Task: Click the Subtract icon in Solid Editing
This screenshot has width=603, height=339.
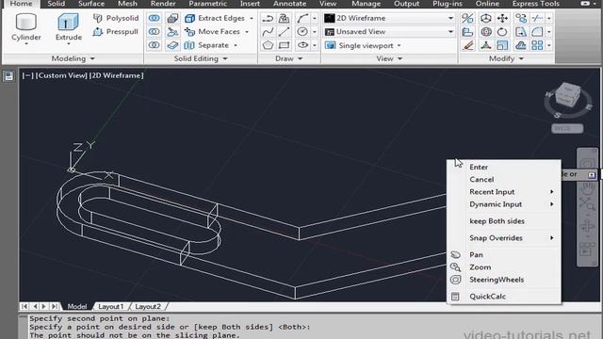Action: point(155,31)
